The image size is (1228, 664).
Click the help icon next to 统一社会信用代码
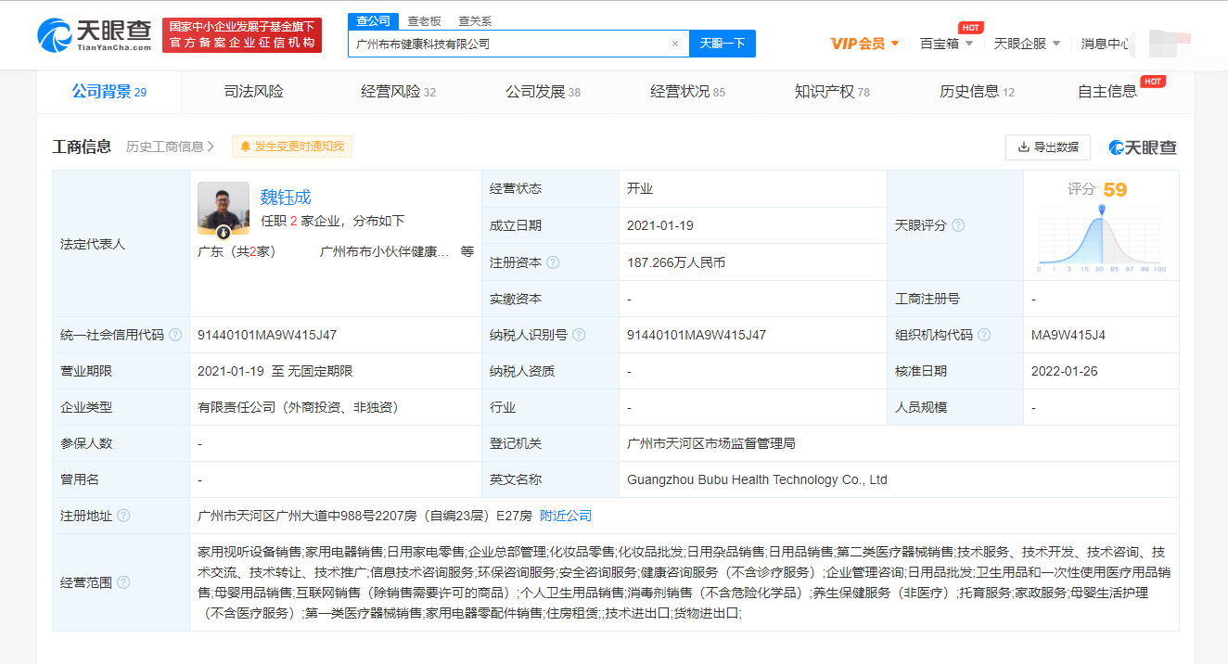(x=175, y=335)
